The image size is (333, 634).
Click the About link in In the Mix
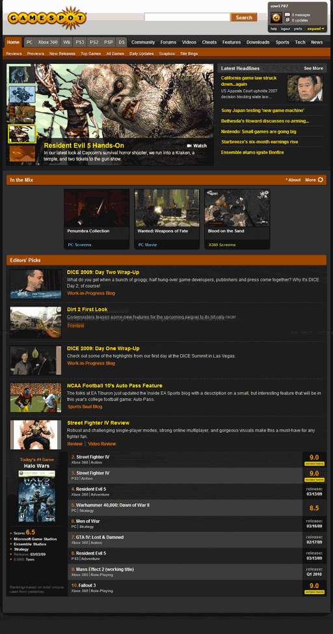coord(293,180)
